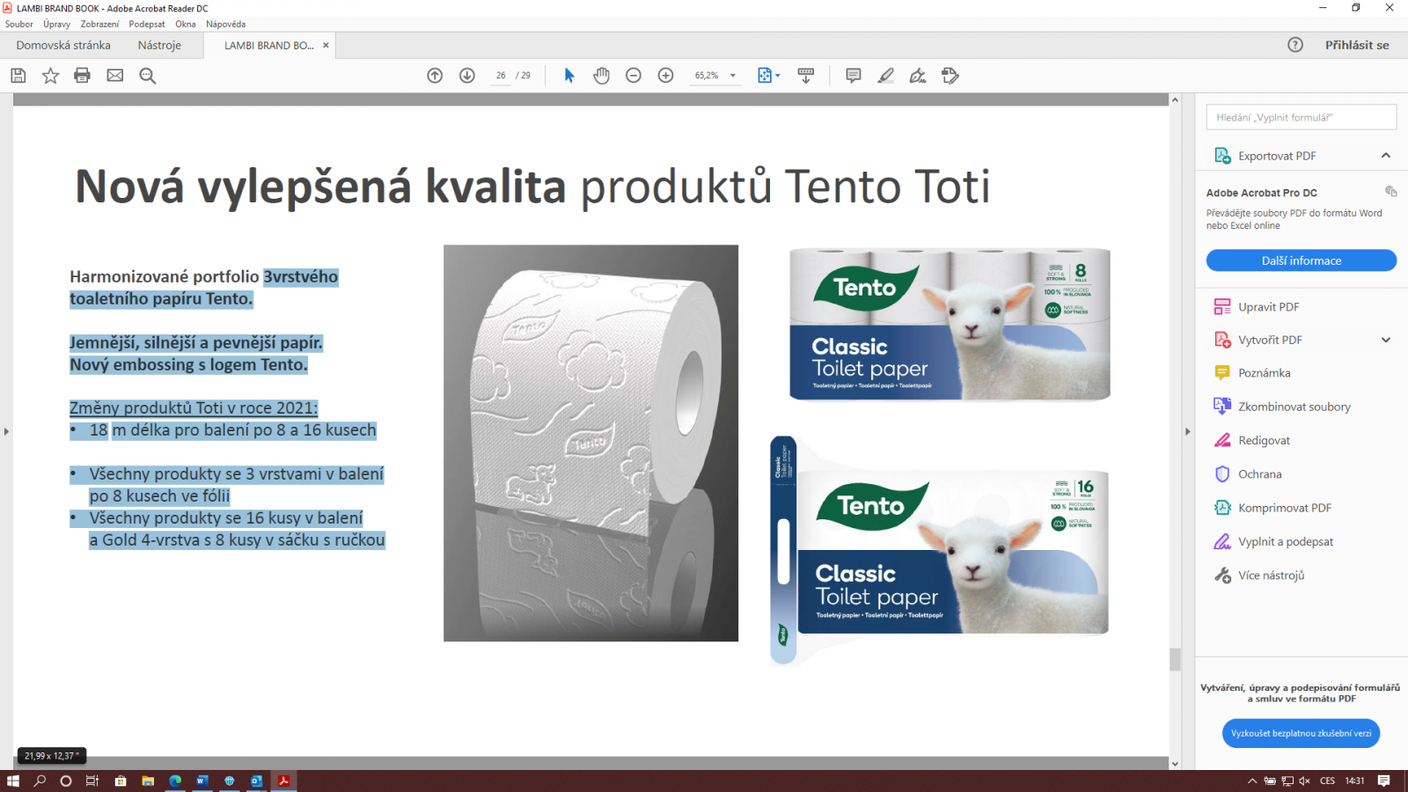This screenshot has height=792, width=1408.
Task: Click Přihlásit se link
Action: [x=1357, y=45]
